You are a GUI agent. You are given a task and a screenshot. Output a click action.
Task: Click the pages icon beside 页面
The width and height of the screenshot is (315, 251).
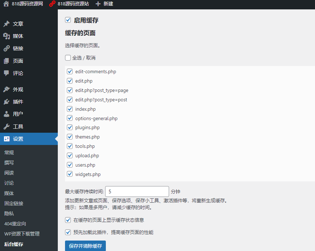(7, 61)
